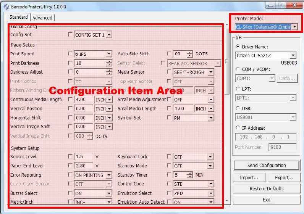
Task: Click the Sensor Level input field
Action: click(x=84, y=157)
